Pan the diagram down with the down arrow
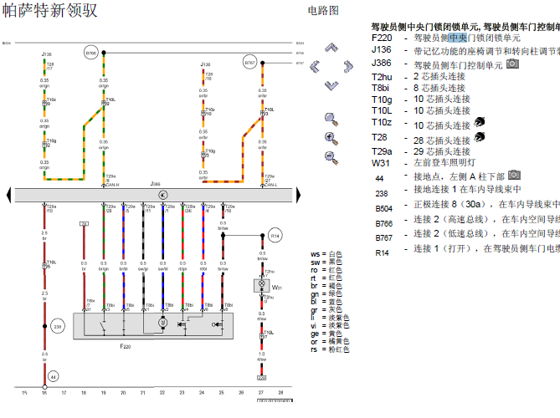560x418 pixels. pyautogui.click(x=331, y=85)
